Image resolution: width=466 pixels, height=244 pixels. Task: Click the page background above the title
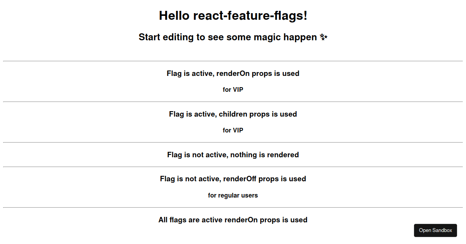tap(233, 4)
